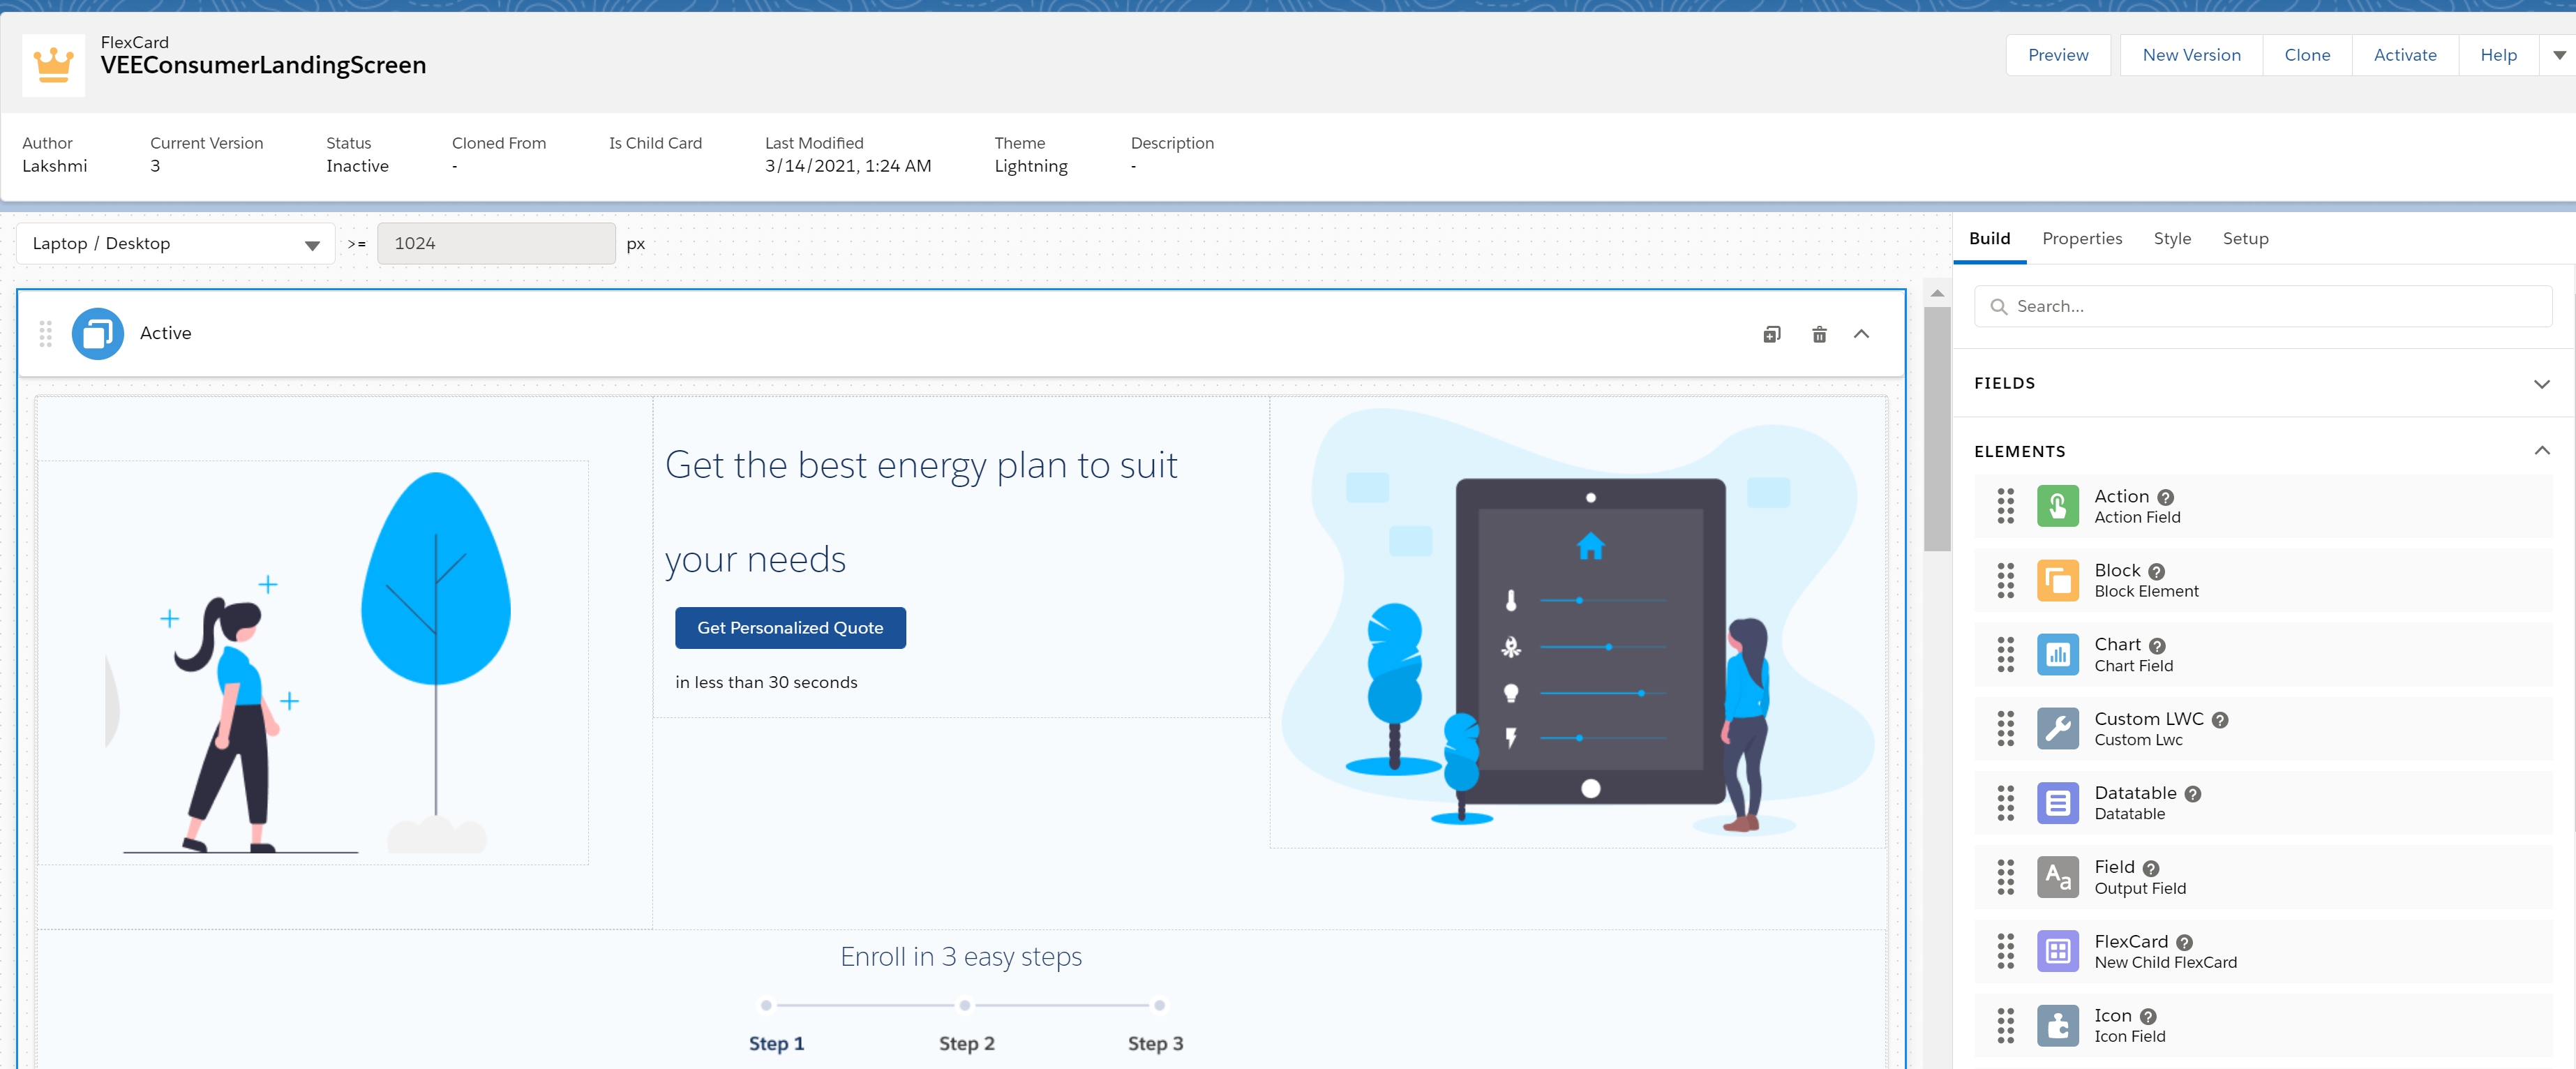Select the Field output element icon
Viewport: 2576px width, 1069px height.
(2057, 877)
